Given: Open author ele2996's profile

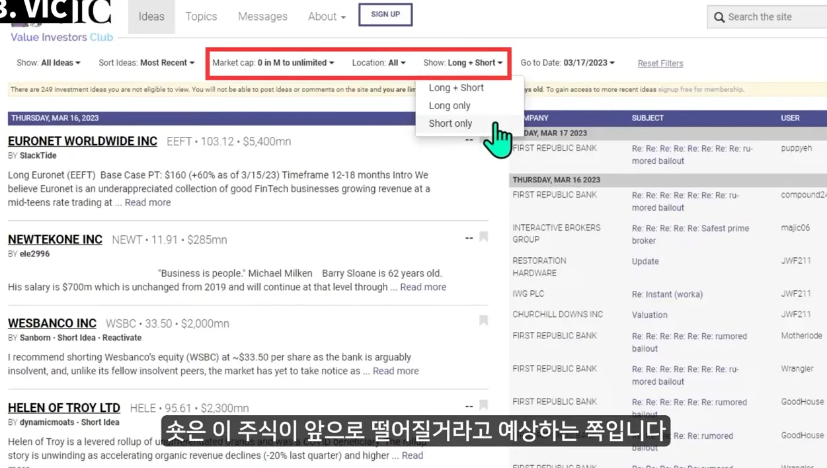Looking at the screenshot, I should (x=34, y=254).
